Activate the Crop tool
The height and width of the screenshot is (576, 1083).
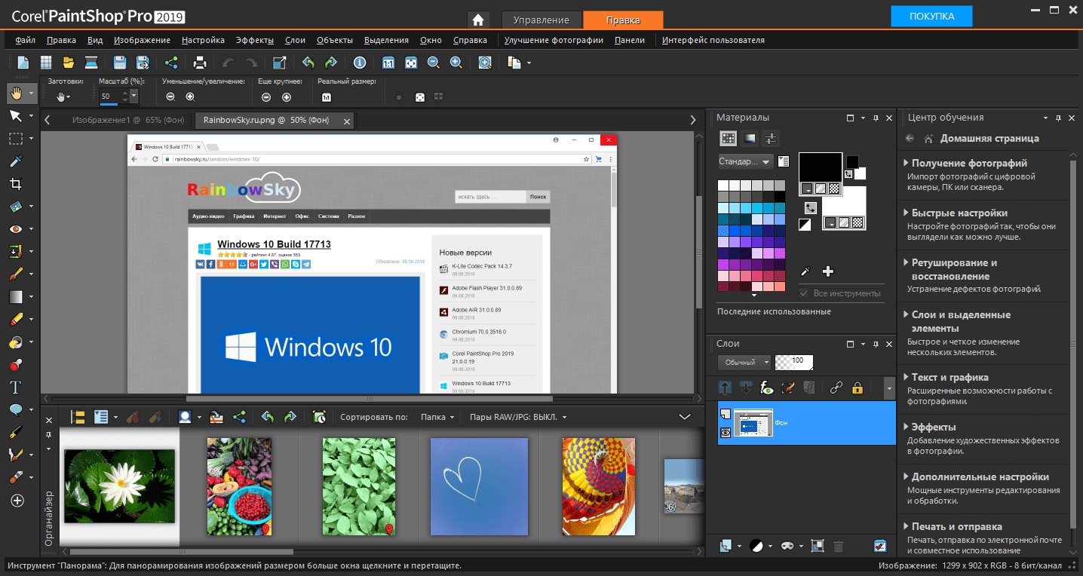tap(16, 184)
